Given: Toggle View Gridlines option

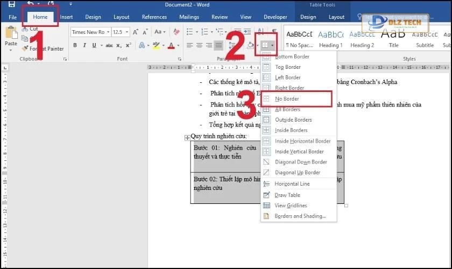Looking at the screenshot, I should [x=291, y=206].
